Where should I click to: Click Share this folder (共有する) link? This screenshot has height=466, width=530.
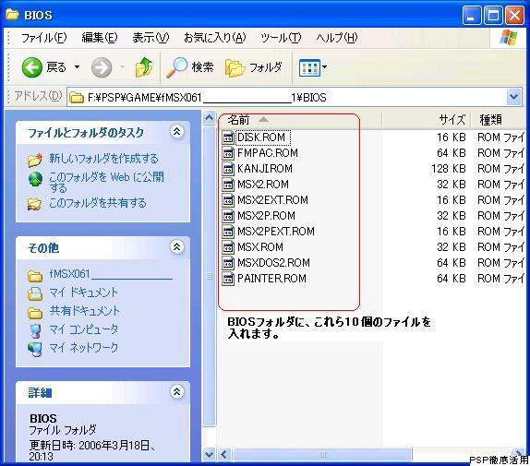pos(97,203)
